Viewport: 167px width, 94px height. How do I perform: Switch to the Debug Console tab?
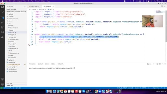coord(50,64)
